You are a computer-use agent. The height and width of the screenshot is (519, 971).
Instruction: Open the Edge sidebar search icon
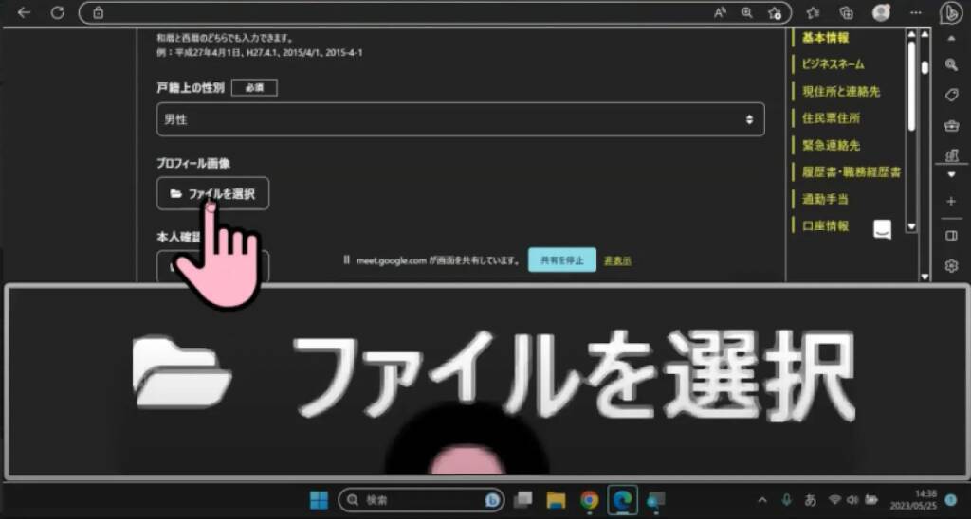click(x=952, y=65)
